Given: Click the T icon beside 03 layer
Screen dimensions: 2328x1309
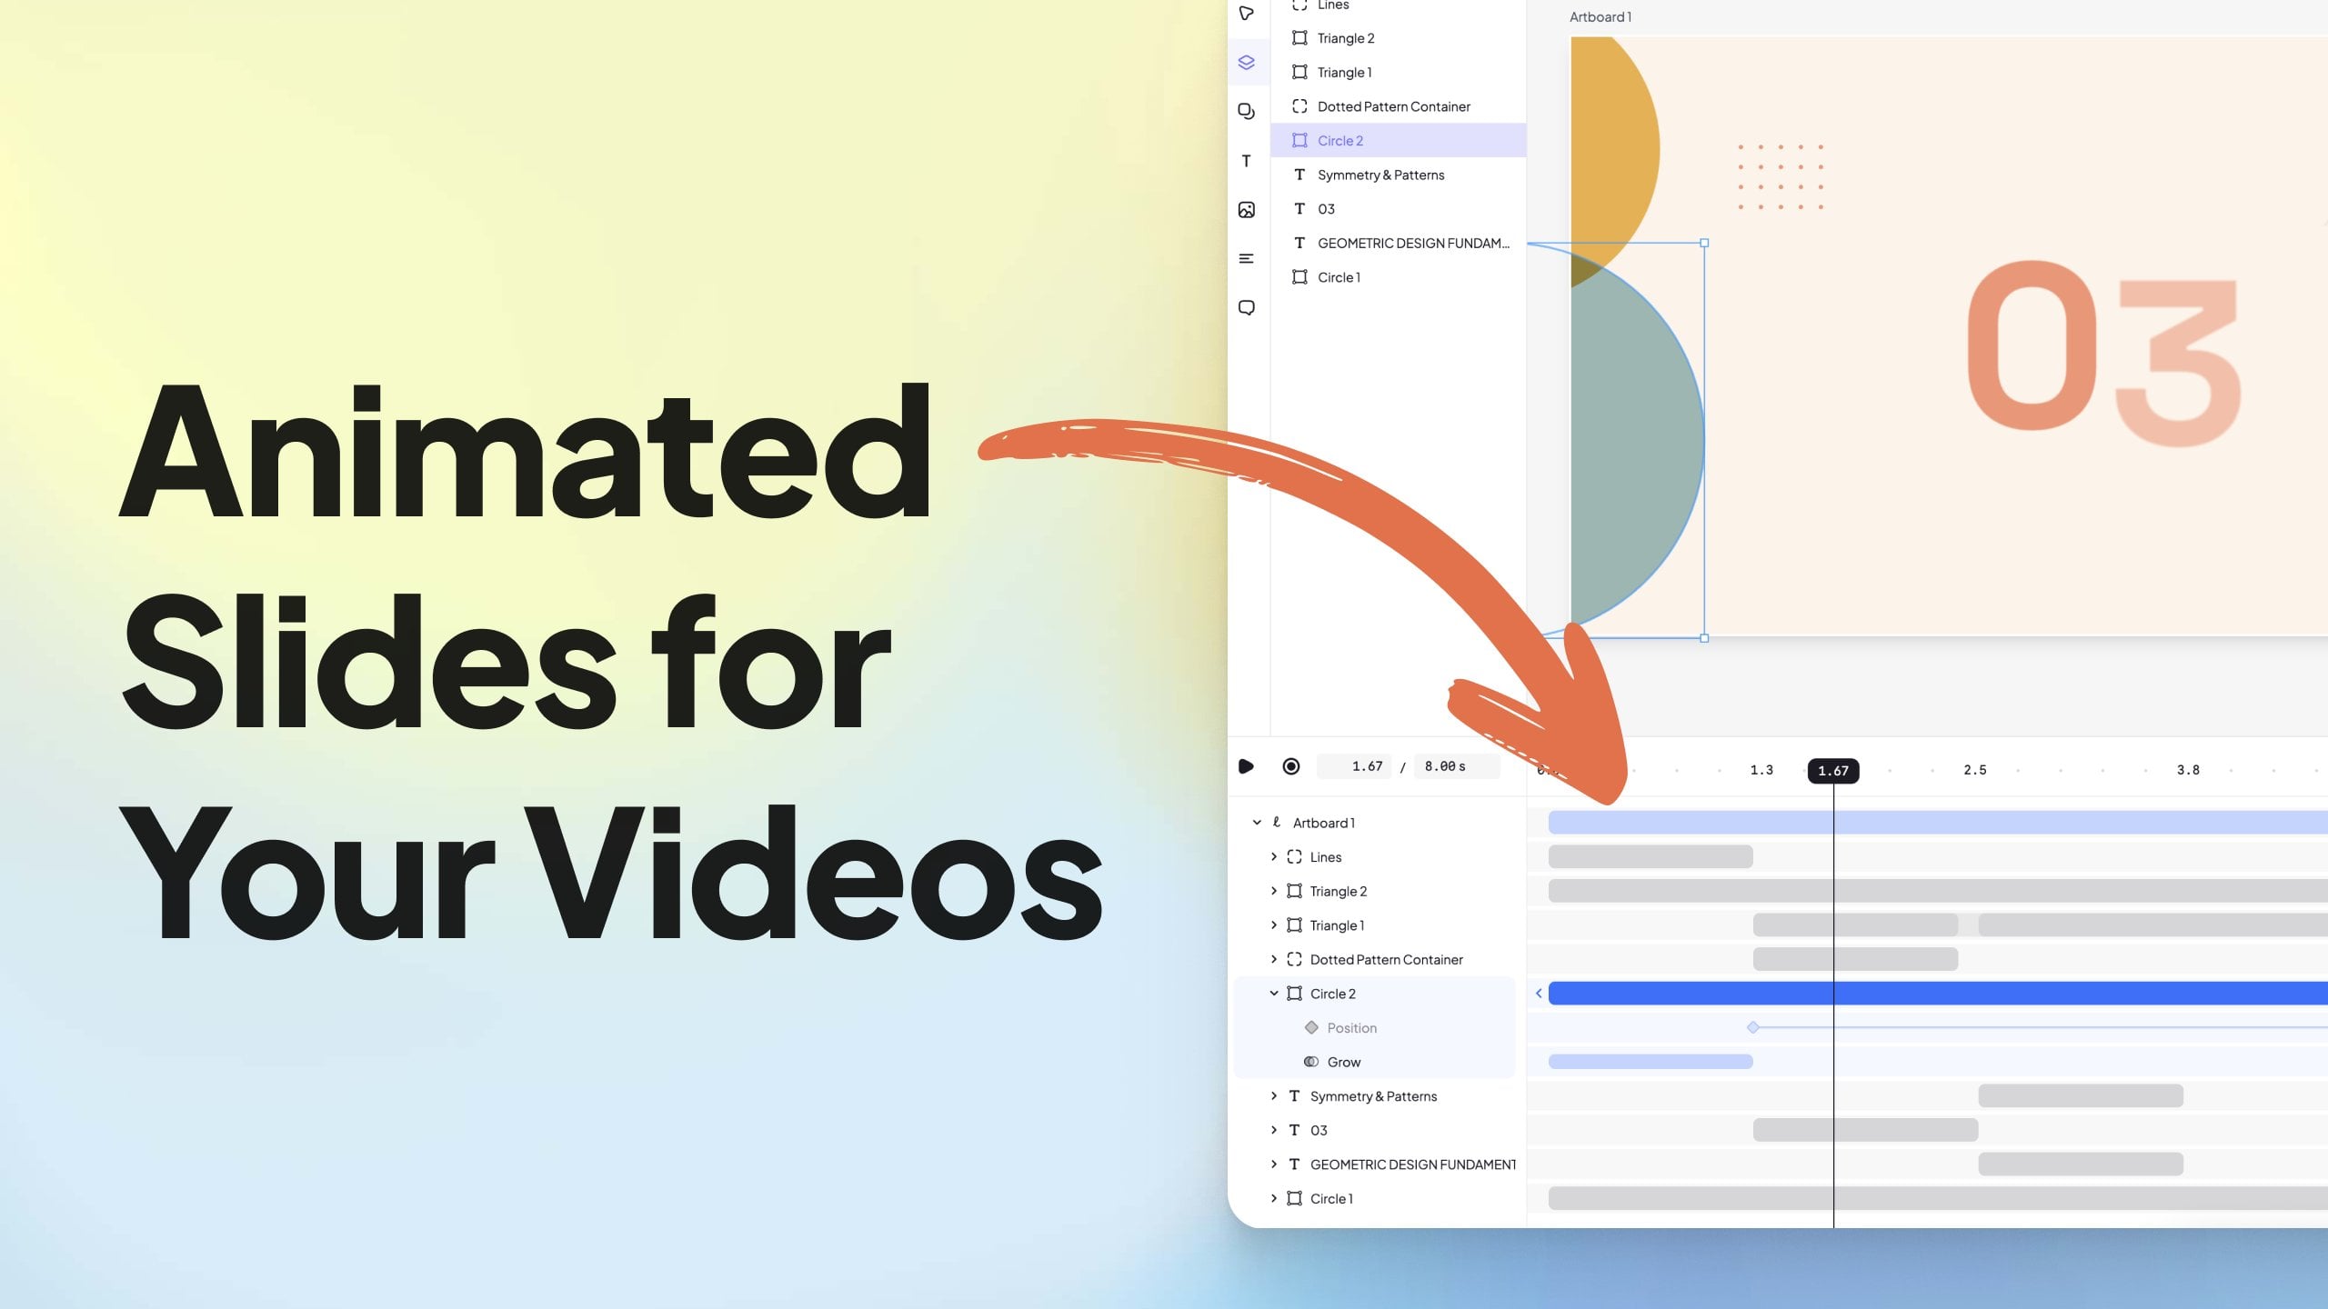Looking at the screenshot, I should pyautogui.click(x=1299, y=209).
